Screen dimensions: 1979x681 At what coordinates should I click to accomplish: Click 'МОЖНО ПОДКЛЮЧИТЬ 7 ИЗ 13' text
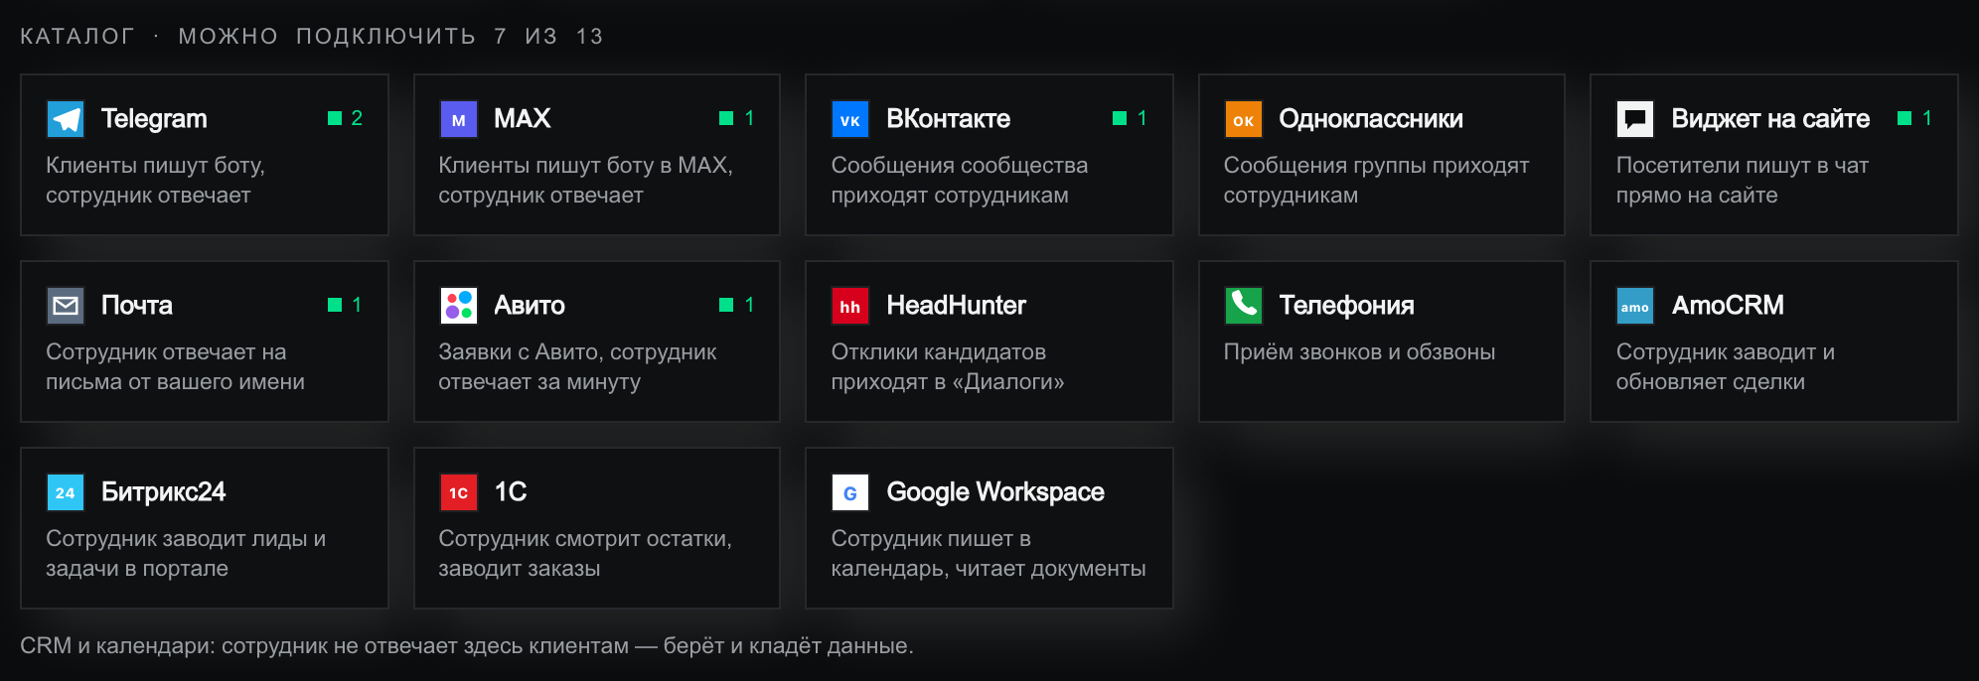point(390,37)
